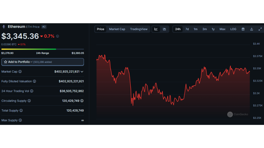
Task: Click the Ethereum diamond logo icon
Action: 4,27
